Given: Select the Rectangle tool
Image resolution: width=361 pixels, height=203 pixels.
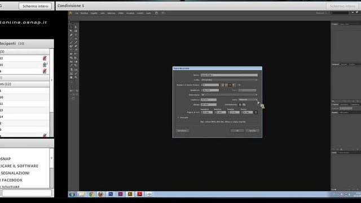Looking at the screenshot, I should tap(76, 39).
